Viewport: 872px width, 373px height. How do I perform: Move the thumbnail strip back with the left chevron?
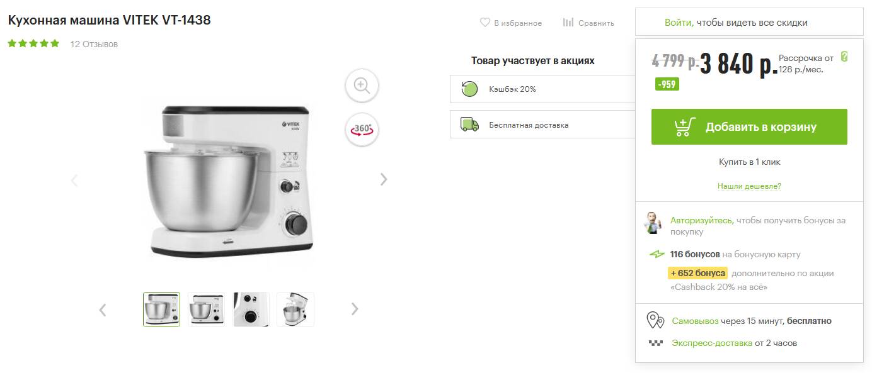(x=103, y=309)
